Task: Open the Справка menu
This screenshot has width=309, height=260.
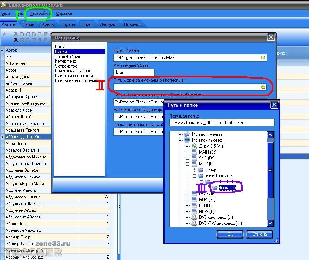Action: [64, 13]
